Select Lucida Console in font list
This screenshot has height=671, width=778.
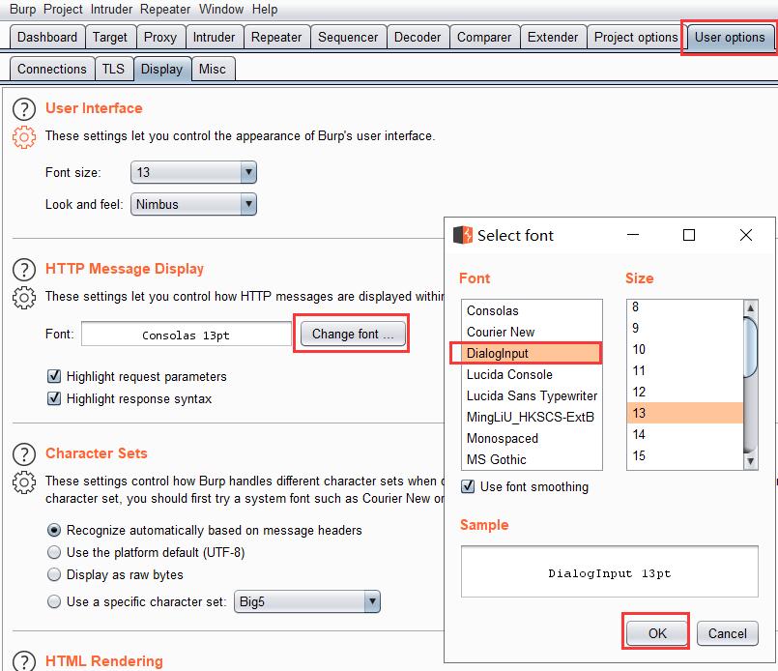click(x=532, y=374)
